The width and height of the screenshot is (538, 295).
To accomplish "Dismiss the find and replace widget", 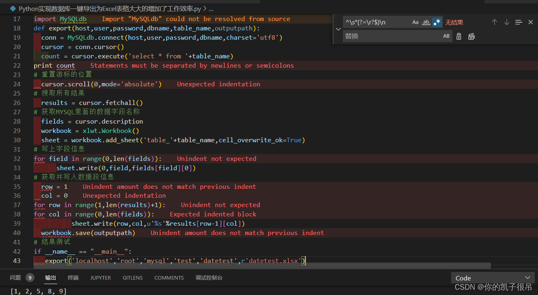I will 531,22.
